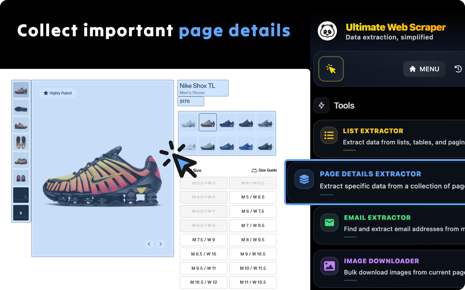Image resolution: width=465 pixels, height=290 pixels.
Task: Open the List Extractor tool icon
Action: tap(328, 135)
